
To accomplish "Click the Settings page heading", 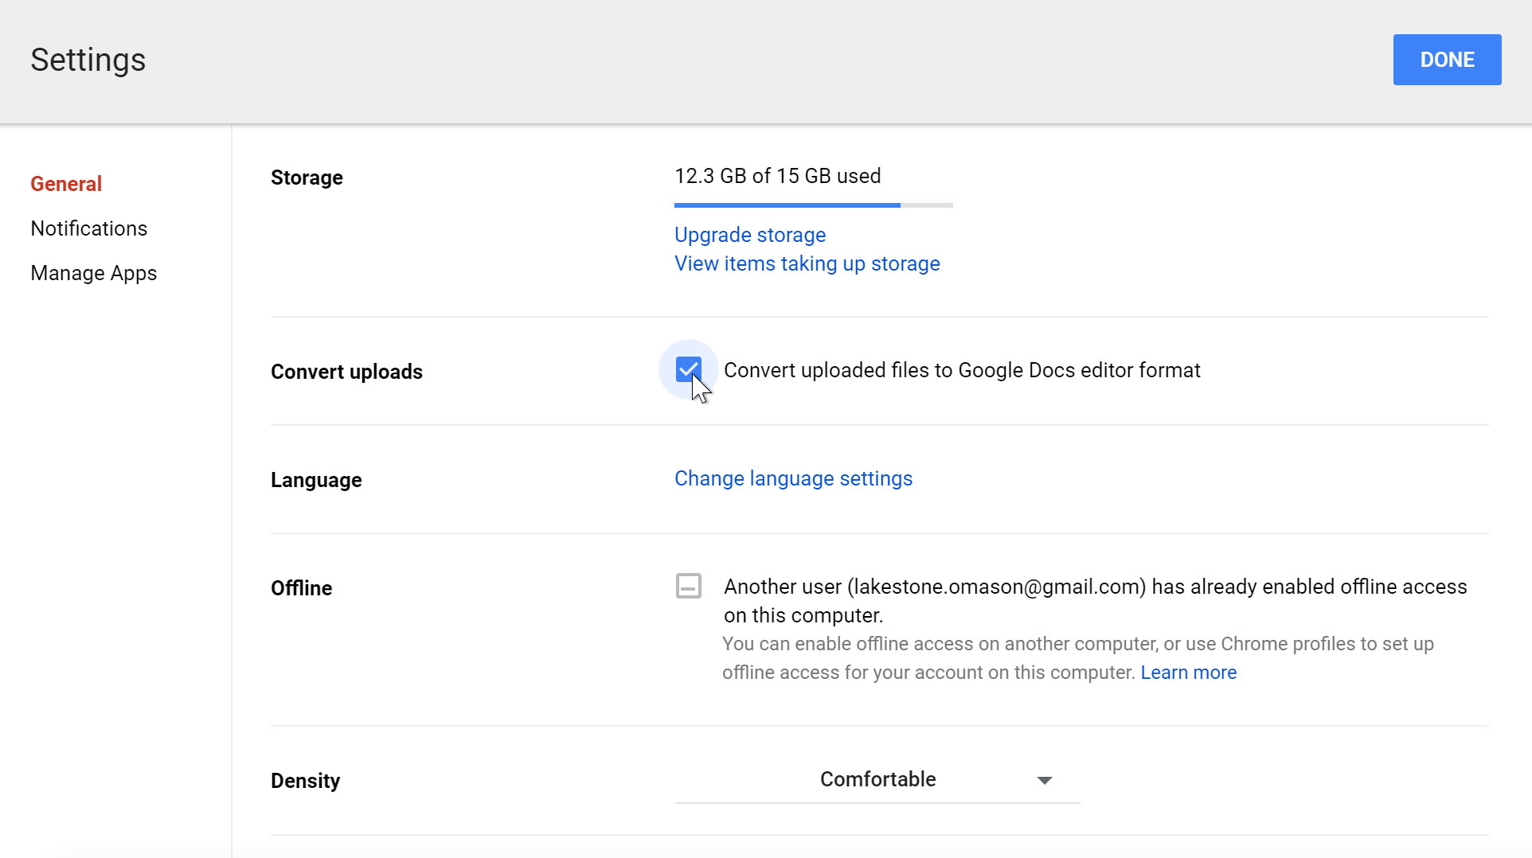I will pyautogui.click(x=88, y=60).
